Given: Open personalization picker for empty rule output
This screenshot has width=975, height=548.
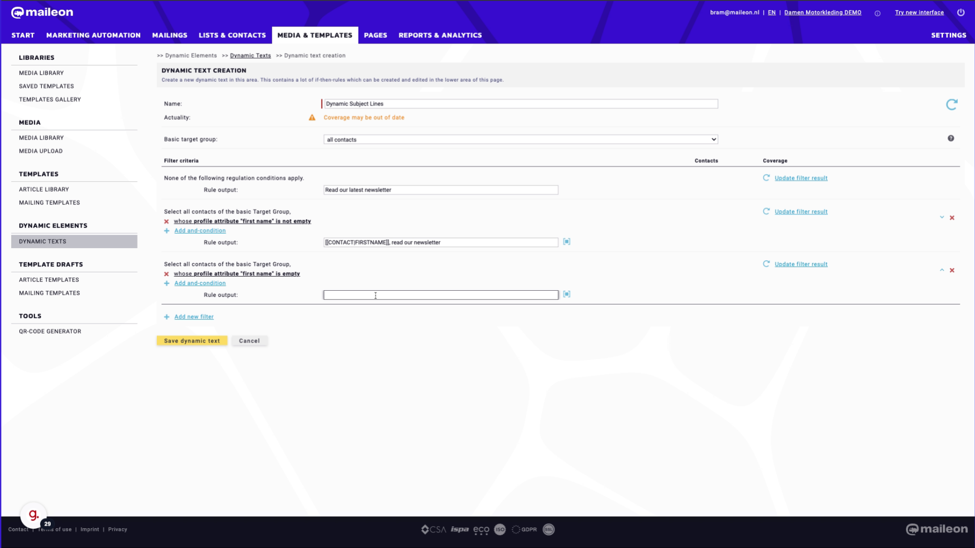Looking at the screenshot, I should coord(567,294).
